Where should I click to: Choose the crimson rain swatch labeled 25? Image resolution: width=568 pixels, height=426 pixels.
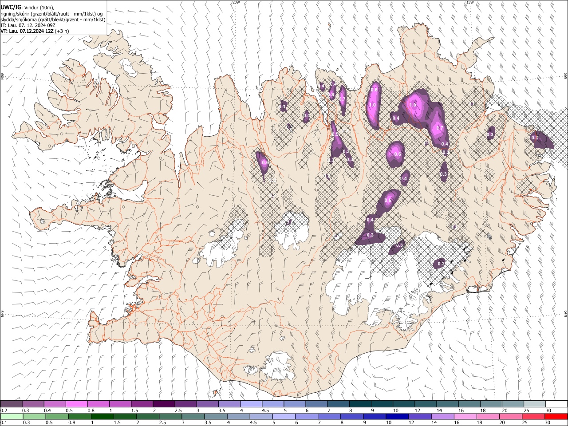(x=534, y=417)
